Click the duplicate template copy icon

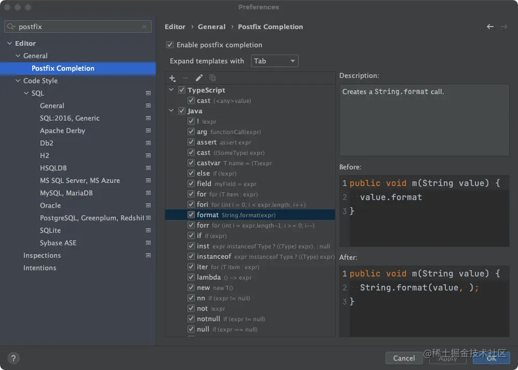tap(212, 78)
